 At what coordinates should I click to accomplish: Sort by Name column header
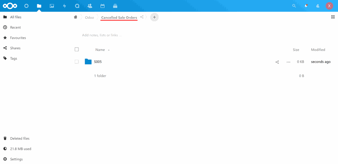[100, 50]
